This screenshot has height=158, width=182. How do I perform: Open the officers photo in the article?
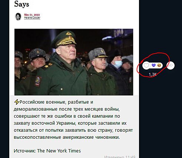(x=74, y=62)
